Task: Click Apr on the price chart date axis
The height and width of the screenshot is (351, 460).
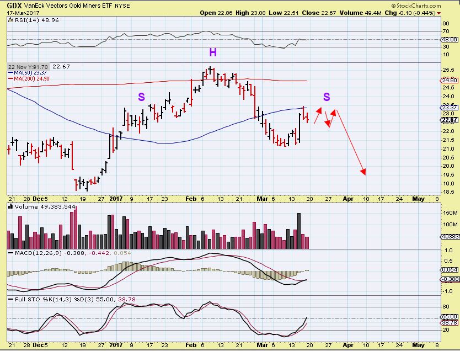Action: coord(348,199)
